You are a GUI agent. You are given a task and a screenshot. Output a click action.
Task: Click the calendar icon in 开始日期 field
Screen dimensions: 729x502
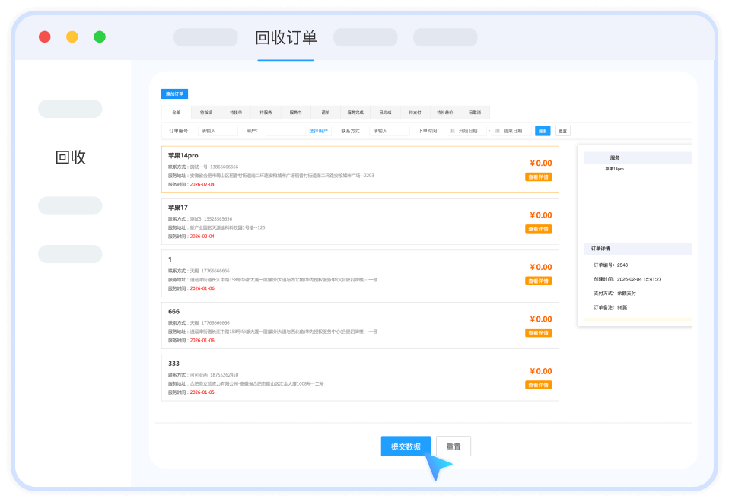(x=453, y=131)
